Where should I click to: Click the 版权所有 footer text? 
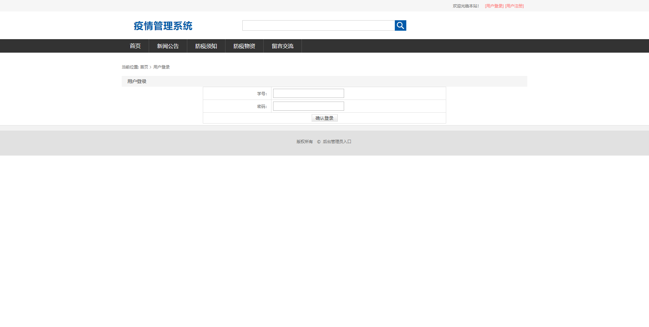[x=305, y=142]
